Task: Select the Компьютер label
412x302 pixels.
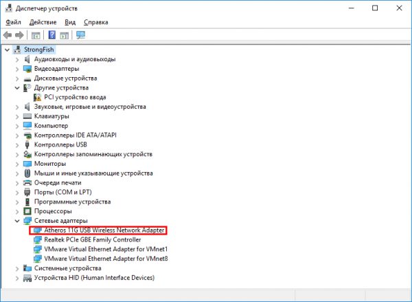Action: [51, 126]
